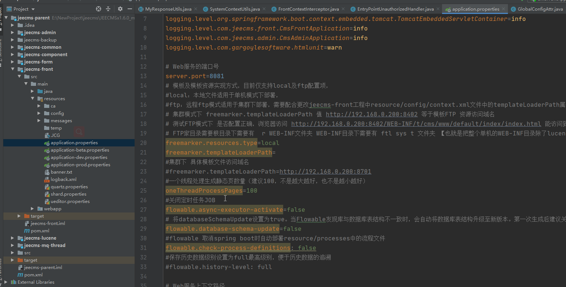Open the http://192.168.0.200:8701 link
This screenshot has width=566, height=287.
click(x=325, y=171)
